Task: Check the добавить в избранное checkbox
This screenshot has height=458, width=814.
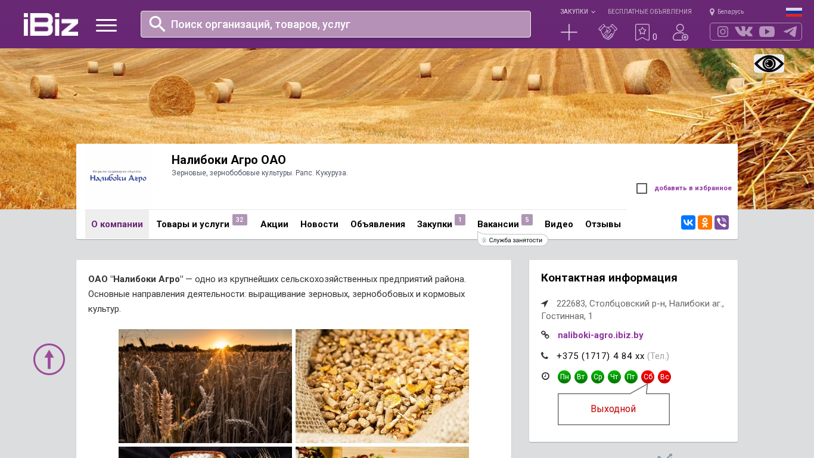Action: (642, 188)
